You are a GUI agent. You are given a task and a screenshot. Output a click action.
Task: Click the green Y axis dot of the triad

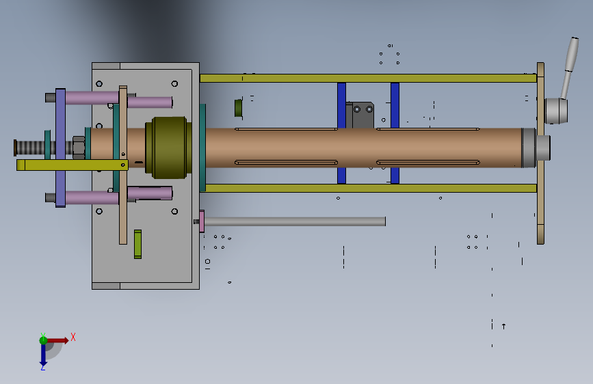click(43, 340)
